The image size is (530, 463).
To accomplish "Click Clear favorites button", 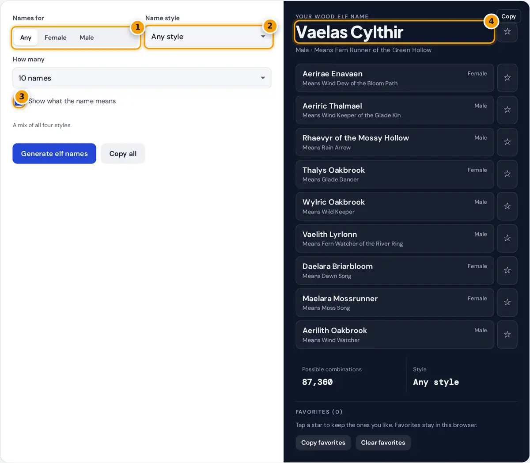I will [383, 443].
